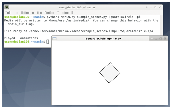Click 'python3 manim.py example_scenes.py SquareToCircle -pl' command
172x109 pixels.
point(93,17)
